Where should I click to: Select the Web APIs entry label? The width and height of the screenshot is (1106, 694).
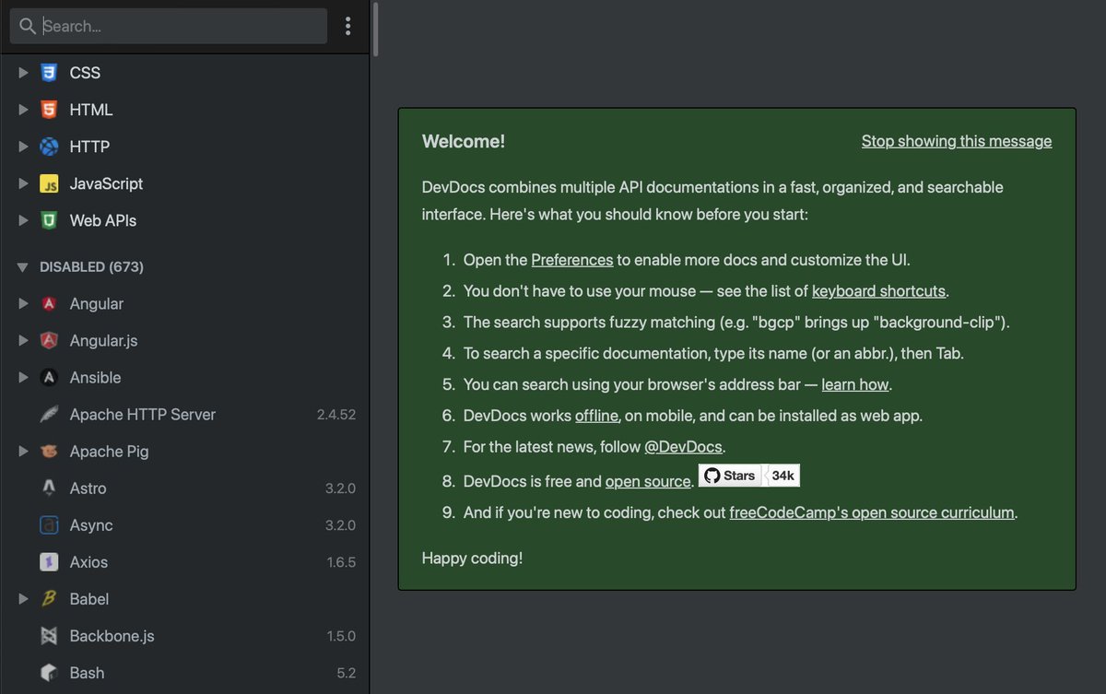tap(103, 220)
